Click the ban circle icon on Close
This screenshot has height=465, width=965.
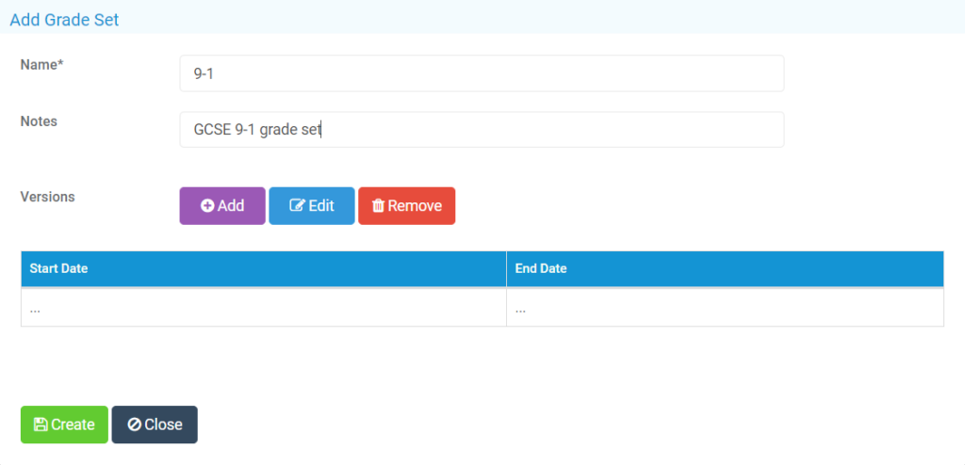134,425
